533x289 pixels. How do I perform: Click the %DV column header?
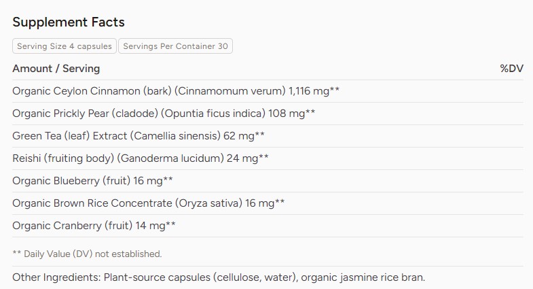click(x=511, y=69)
